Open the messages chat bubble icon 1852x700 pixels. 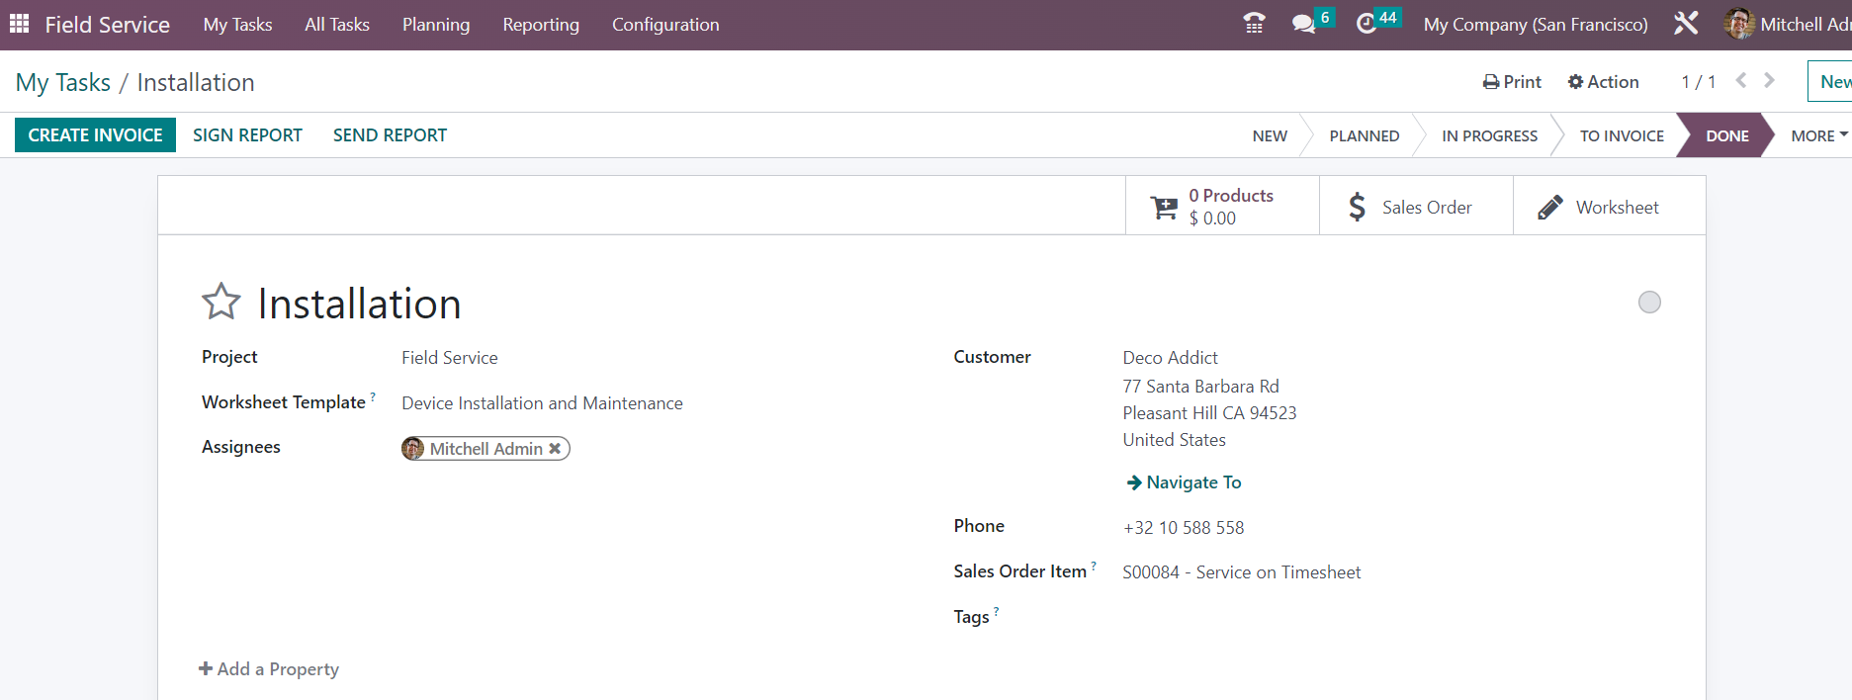(1304, 24)
